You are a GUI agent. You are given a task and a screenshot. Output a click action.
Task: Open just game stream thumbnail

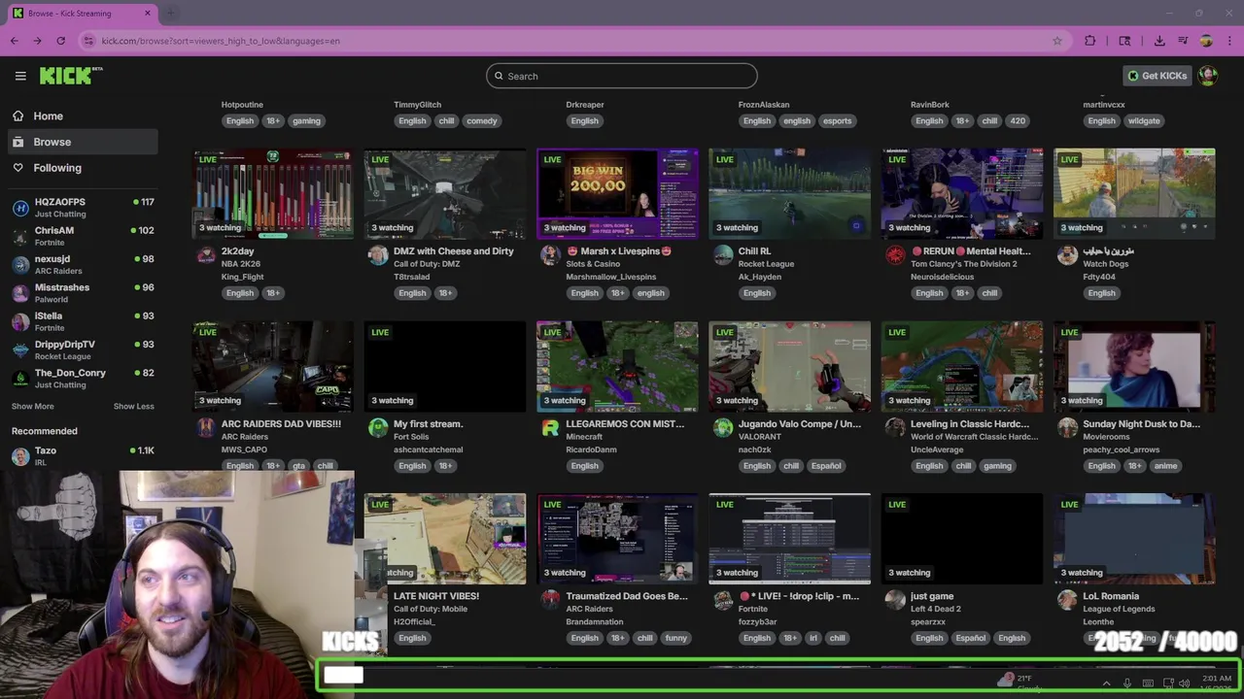point(962,539)
